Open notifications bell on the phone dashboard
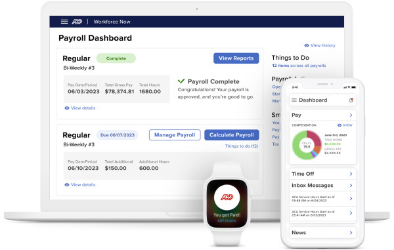Screen dimensions: 394x250 [351, 100]
